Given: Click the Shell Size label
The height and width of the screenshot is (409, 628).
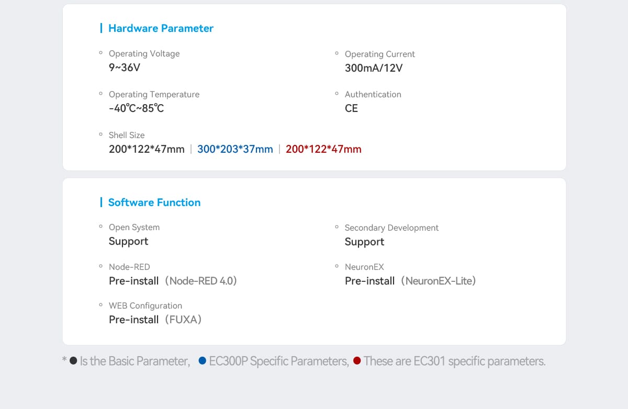Looking at the screenshot, I should click(x=126, y=135).
